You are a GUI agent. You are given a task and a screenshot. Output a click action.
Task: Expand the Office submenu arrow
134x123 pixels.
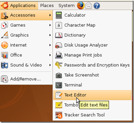click(50, 55)
